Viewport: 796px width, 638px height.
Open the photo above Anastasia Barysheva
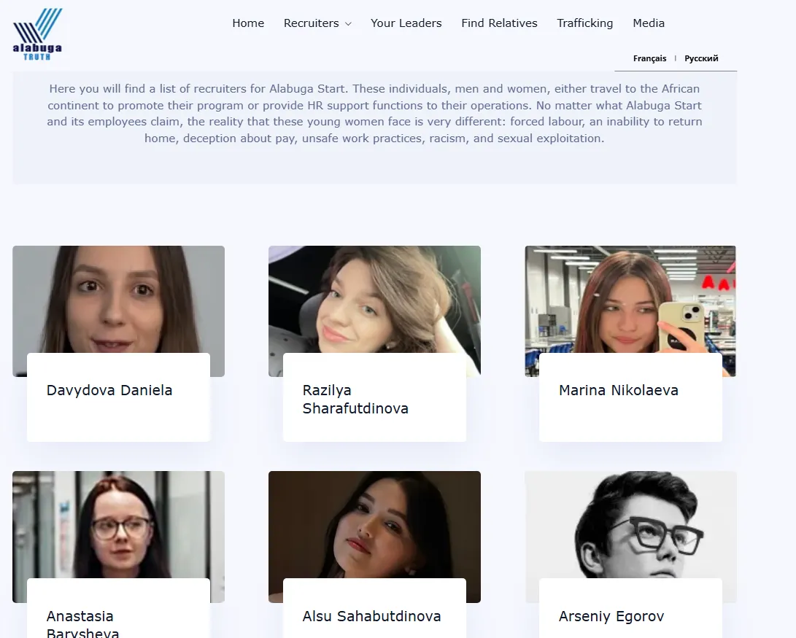pos(118,524)
